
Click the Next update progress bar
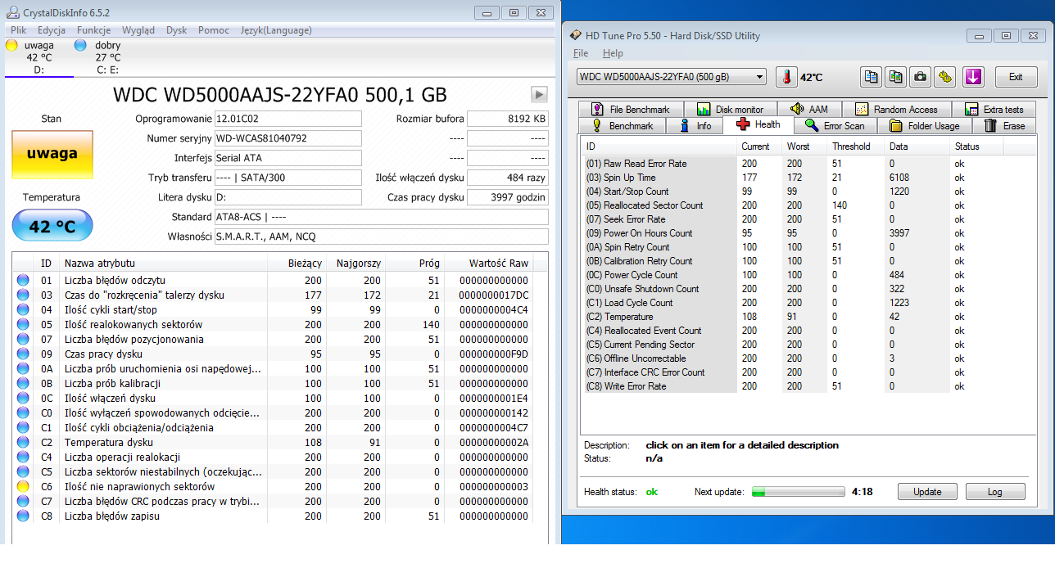tap(798, 492)
